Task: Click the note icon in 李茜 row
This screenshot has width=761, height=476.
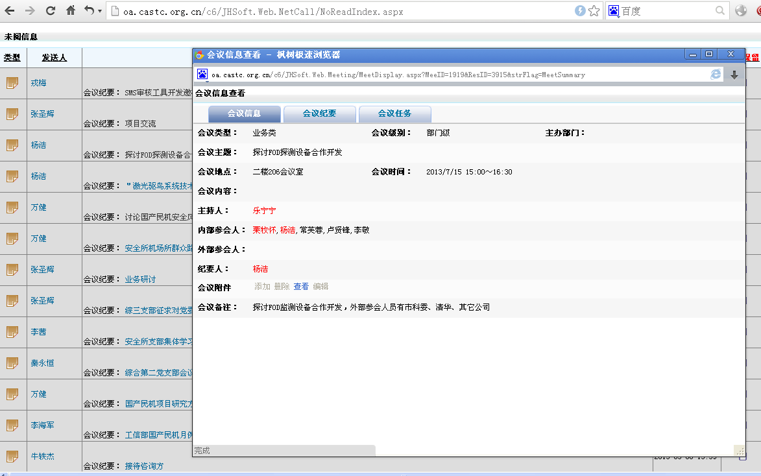Action: tap(12, 332)
